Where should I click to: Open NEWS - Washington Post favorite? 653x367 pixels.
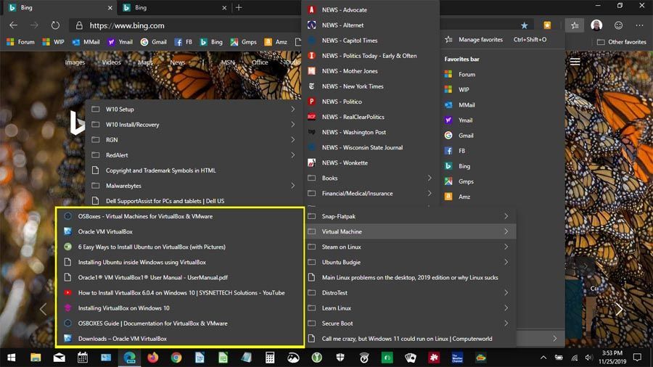371,132
